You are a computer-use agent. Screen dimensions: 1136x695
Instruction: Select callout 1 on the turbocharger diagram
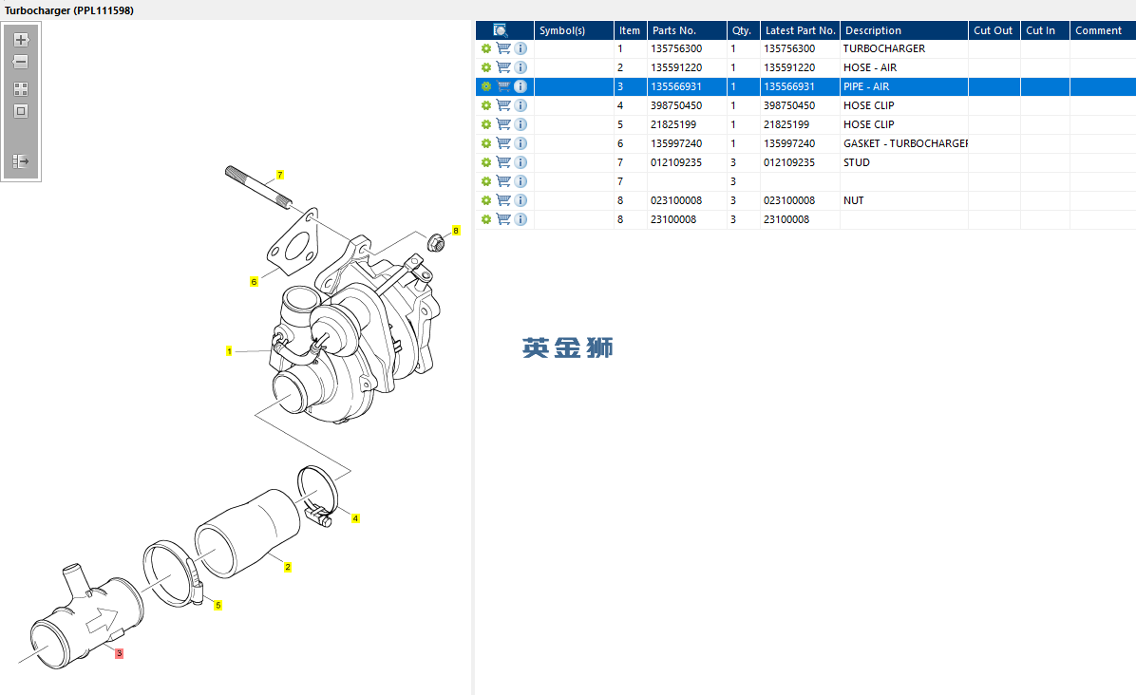point(229,351)
